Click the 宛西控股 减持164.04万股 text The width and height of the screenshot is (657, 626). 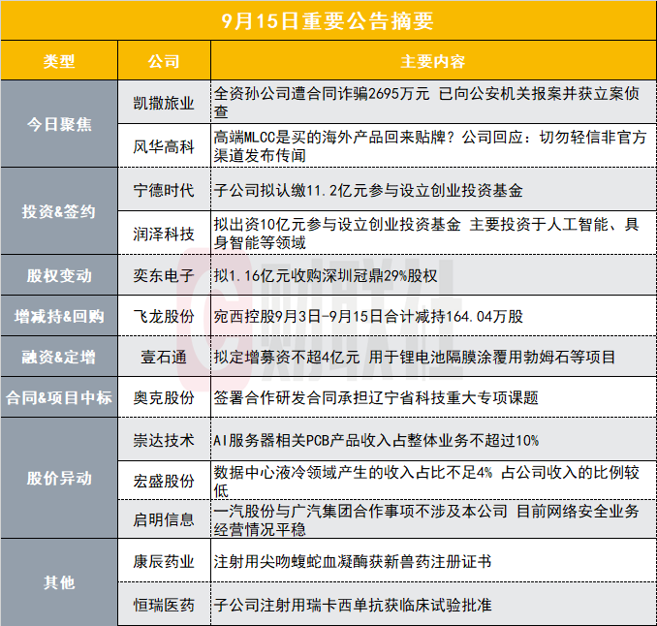[x=368, y=316]
